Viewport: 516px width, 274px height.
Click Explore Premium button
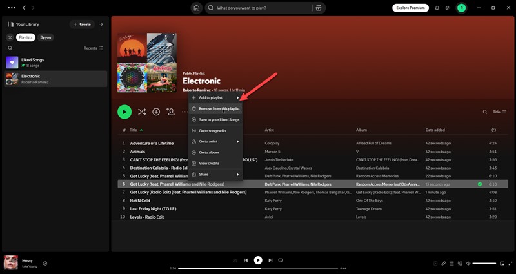click(410, 8)
